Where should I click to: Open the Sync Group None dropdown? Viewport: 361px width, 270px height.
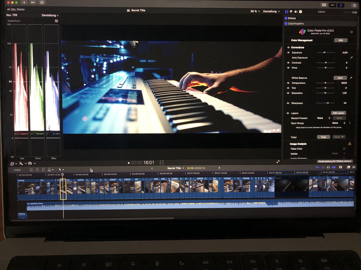339,123
